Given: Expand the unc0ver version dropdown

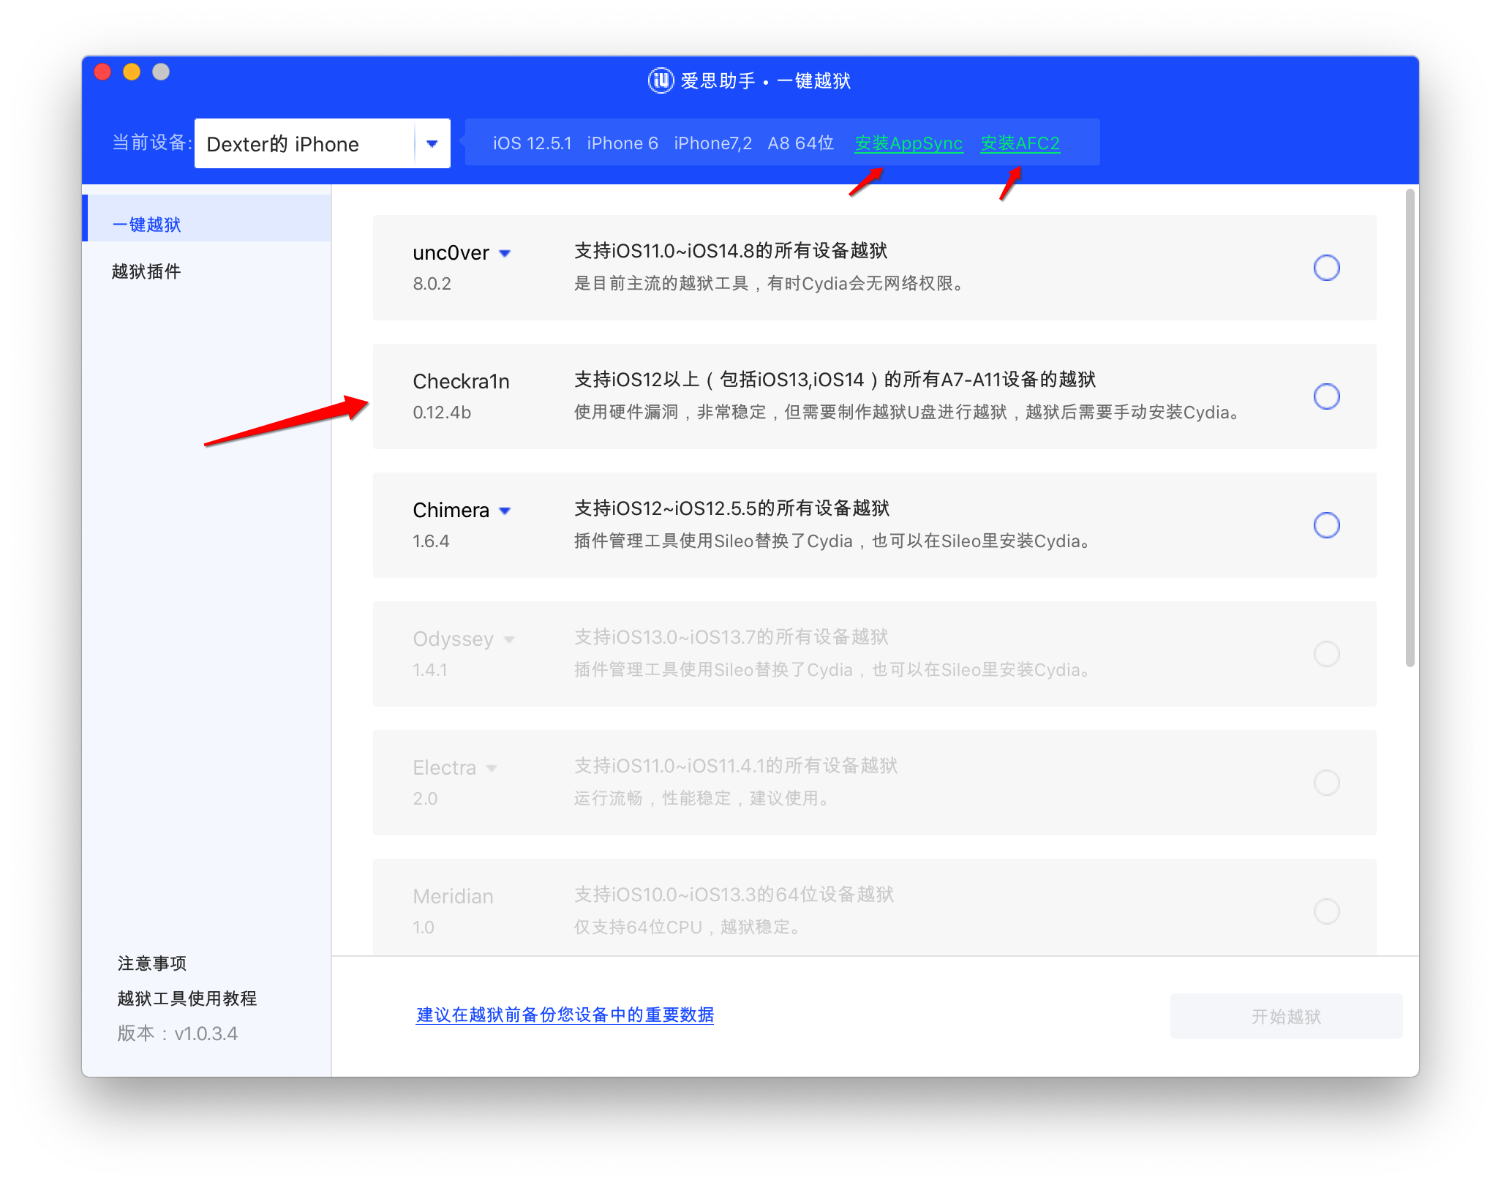Looking at the screenshot, I should point(505,252).
